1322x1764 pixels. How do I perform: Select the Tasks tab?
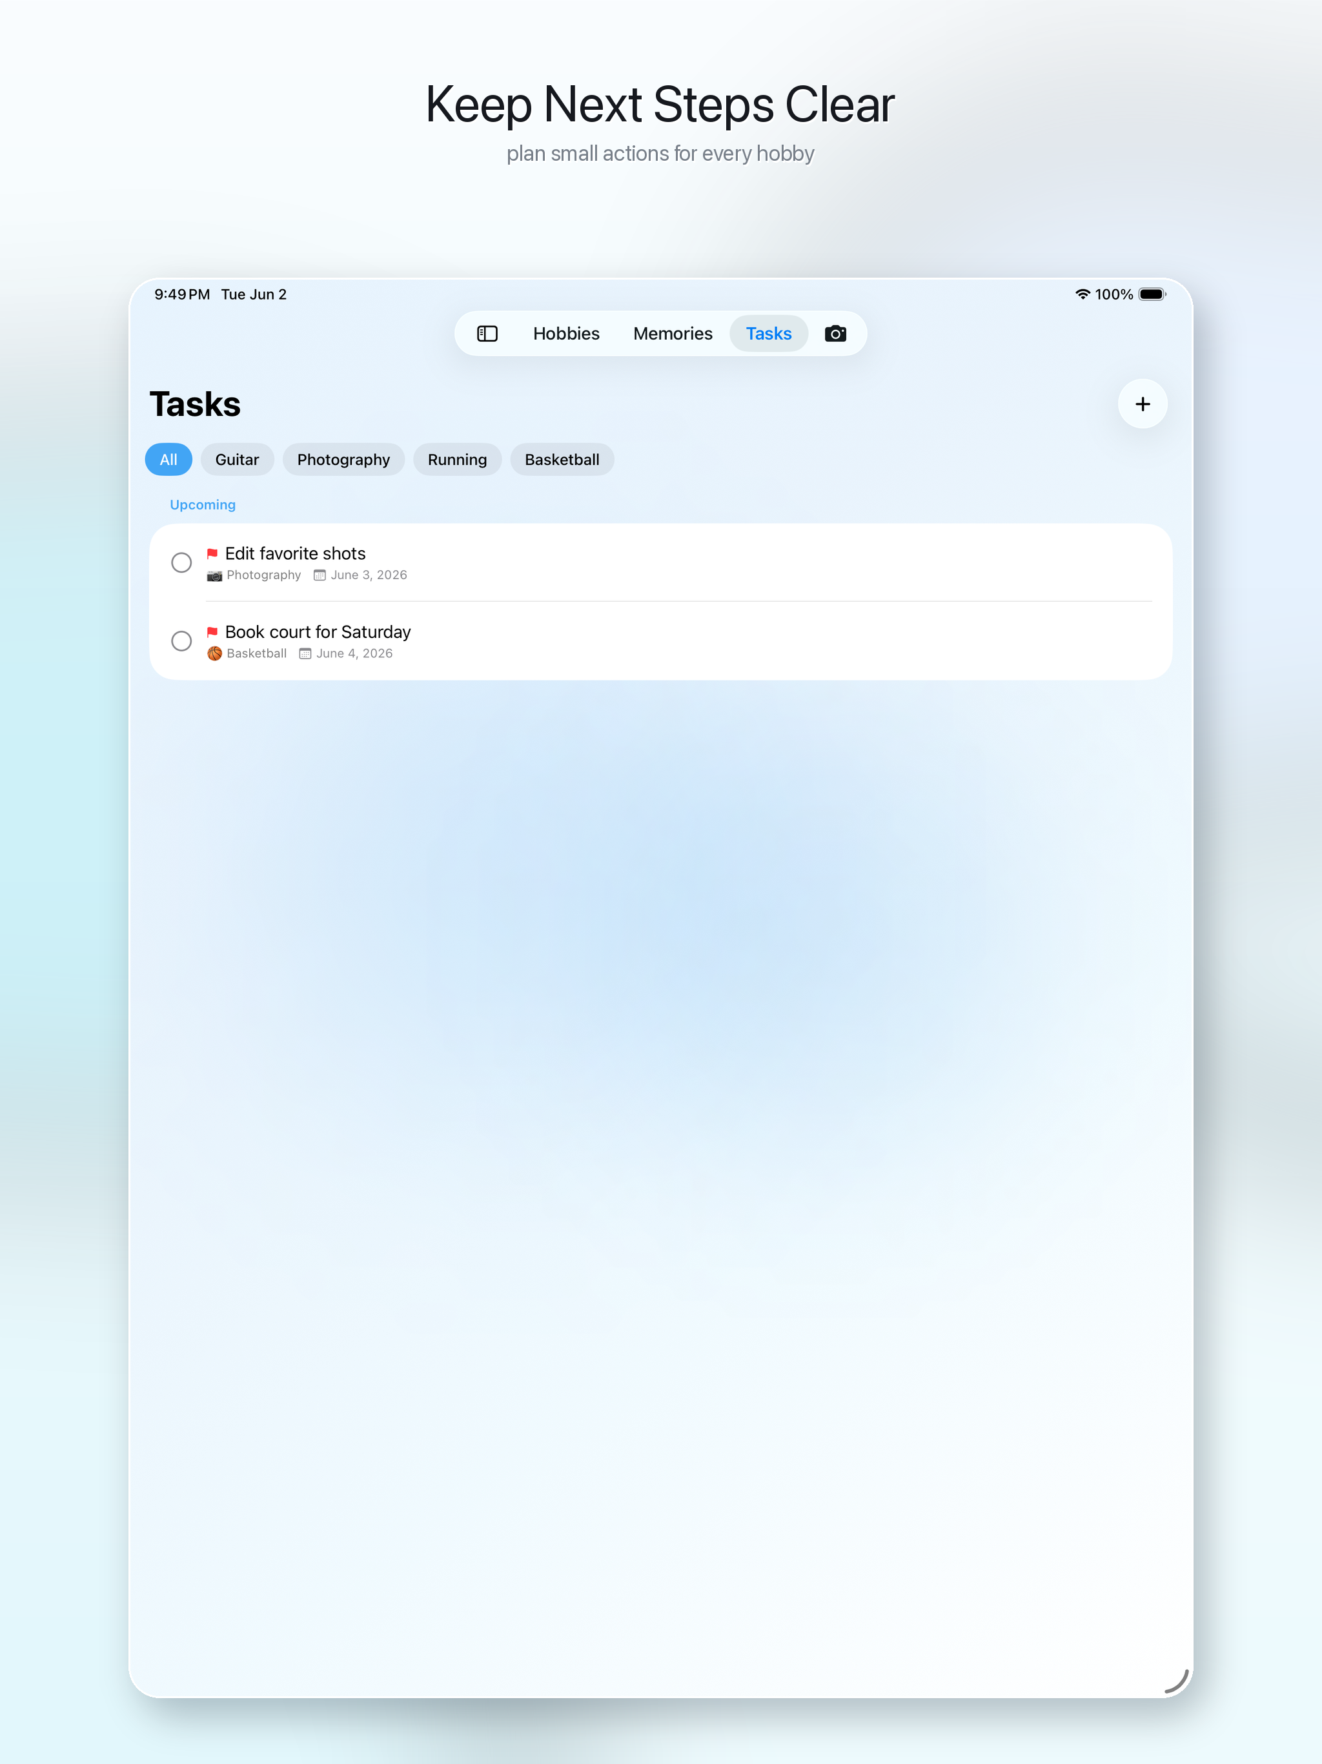pos(769,333)
